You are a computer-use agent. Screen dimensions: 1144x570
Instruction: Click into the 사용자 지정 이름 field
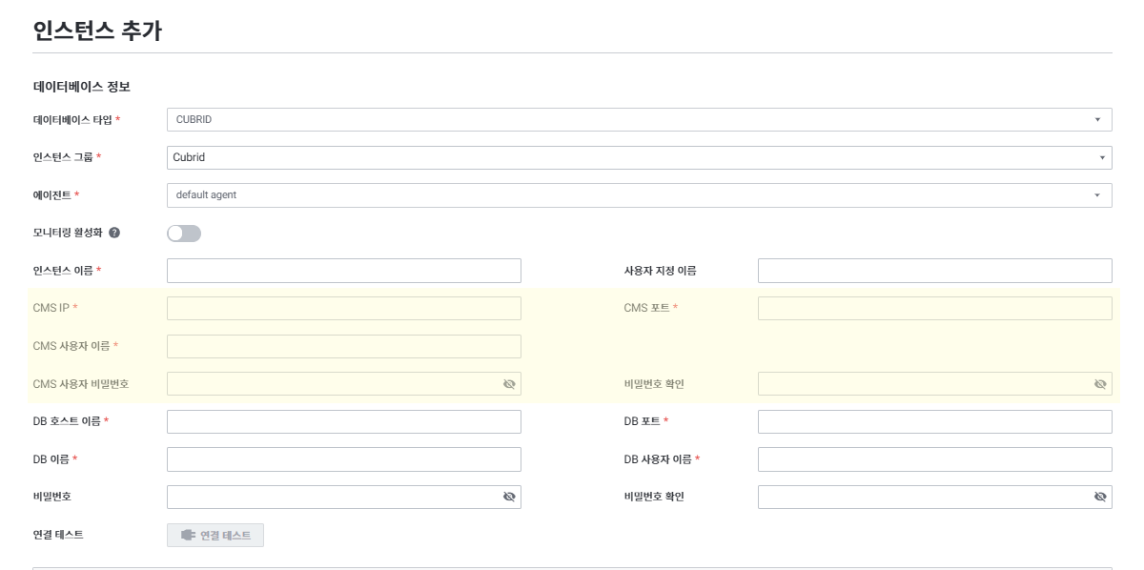[934, 271]
